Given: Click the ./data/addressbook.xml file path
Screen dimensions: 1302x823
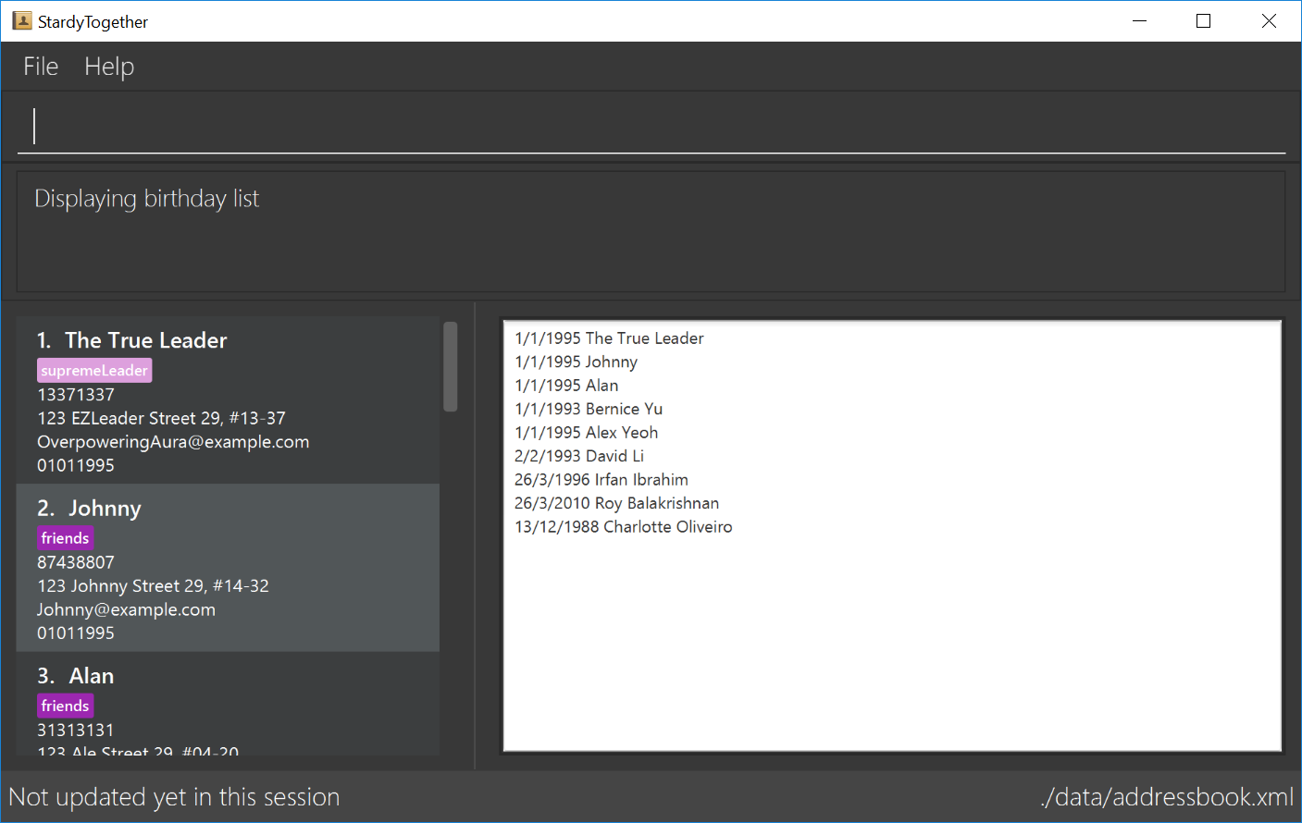Looking at the screenshot, I should [1167, 797].
